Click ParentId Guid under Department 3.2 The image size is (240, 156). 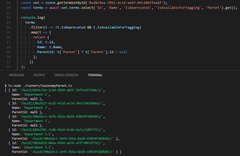(x=72, y=152)
